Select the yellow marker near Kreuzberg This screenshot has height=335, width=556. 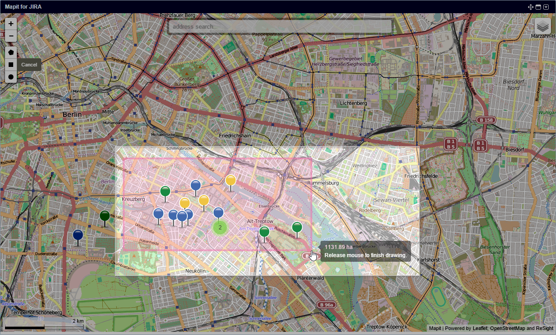coord(185,201)
